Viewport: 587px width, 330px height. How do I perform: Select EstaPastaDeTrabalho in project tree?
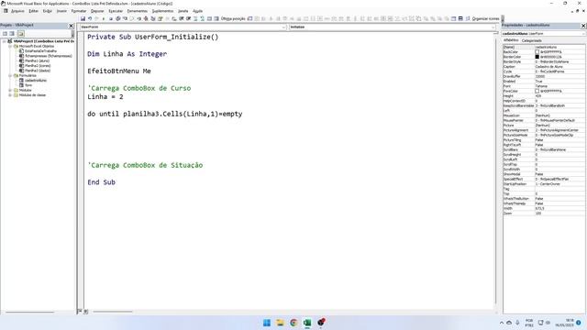click(x=40, y=51)
